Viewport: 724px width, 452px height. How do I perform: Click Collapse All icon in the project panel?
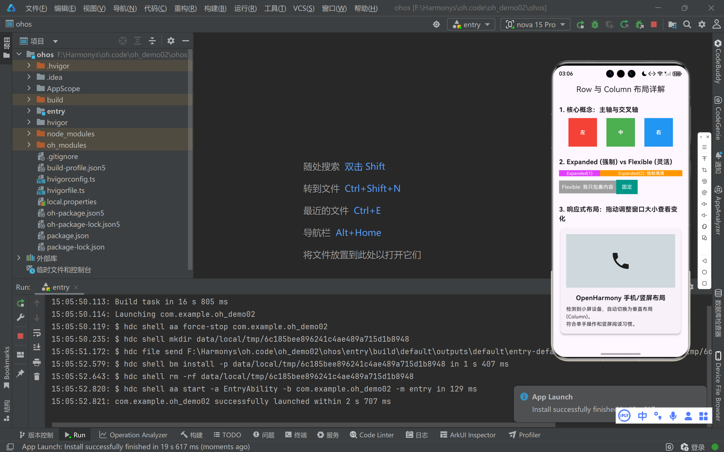click(152, 41)
